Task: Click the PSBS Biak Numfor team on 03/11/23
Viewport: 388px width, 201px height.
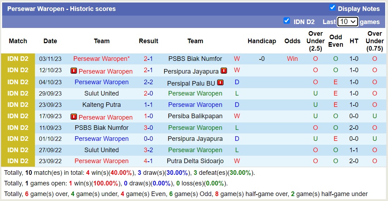Action: pos(195,59)
